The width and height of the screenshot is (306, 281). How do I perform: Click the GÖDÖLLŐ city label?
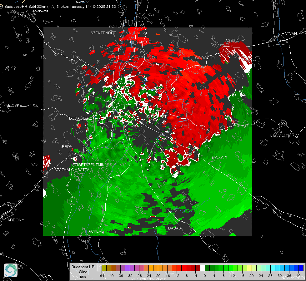coord(205,58)
